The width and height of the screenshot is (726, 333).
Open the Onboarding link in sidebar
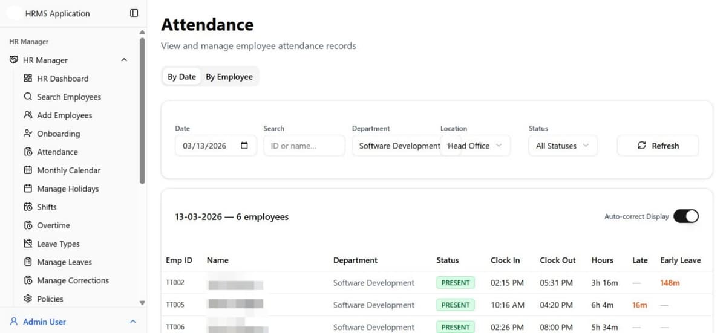[58, 134]
